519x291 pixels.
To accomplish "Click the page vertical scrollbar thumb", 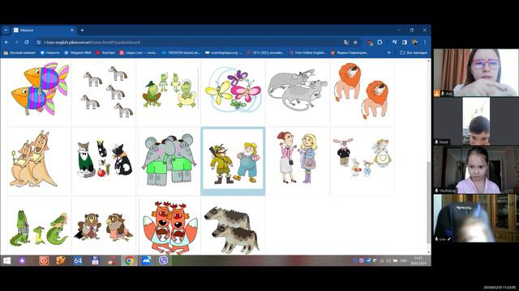I will 429,203.
